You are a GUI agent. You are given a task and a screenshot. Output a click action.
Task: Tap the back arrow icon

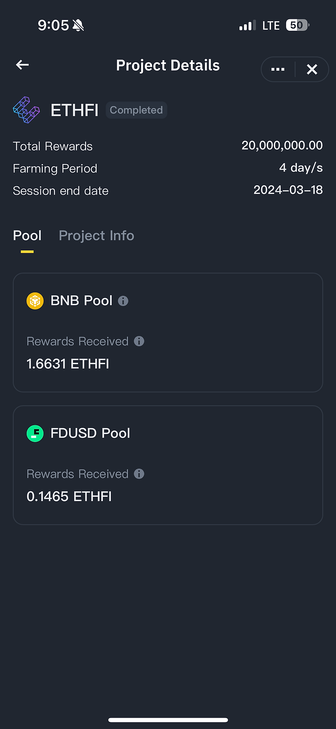22,65
